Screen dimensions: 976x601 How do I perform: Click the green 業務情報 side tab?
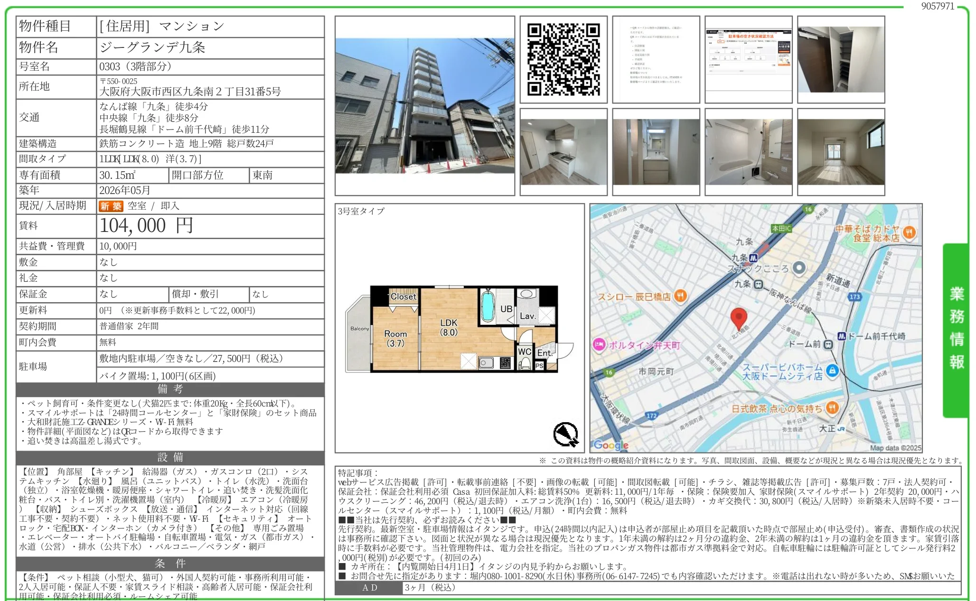tap(956, 331)
